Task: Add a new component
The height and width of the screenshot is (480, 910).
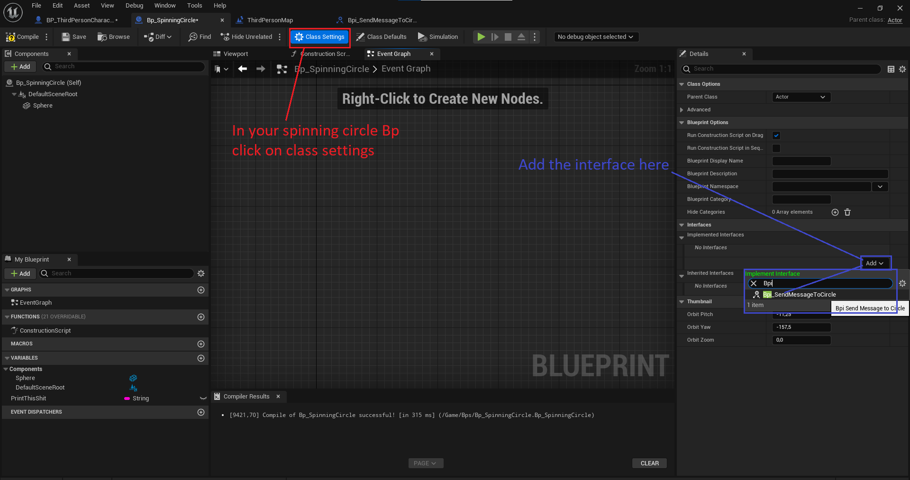Action: (20, 67)
